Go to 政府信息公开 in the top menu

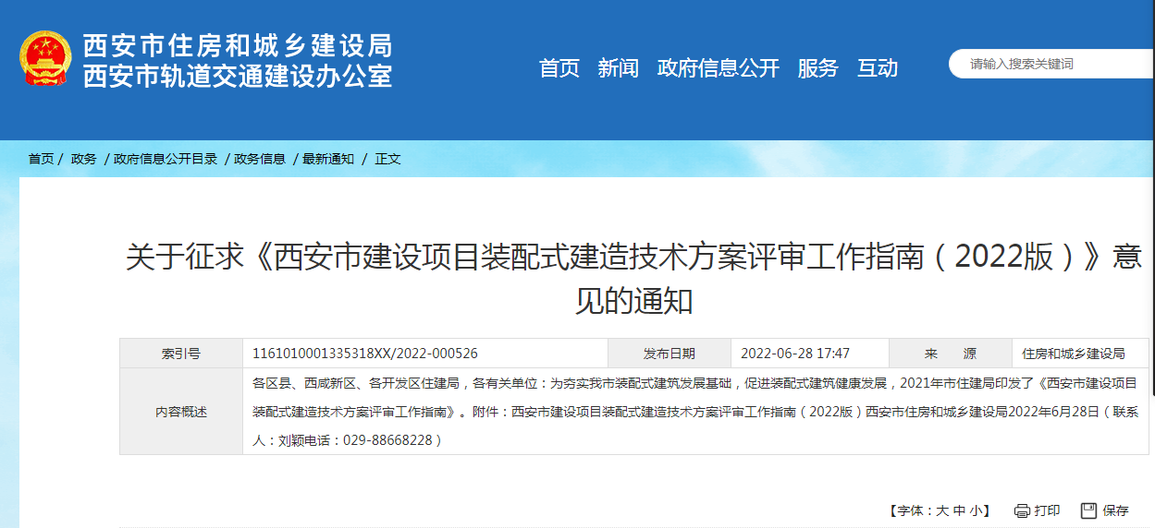(x=719, y=67)
